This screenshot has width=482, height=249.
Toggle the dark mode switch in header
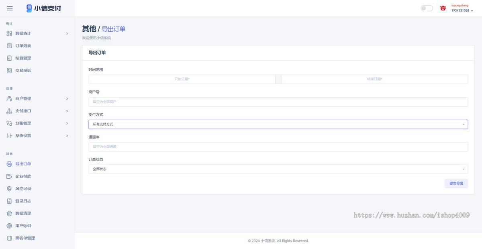pos(427,8)
